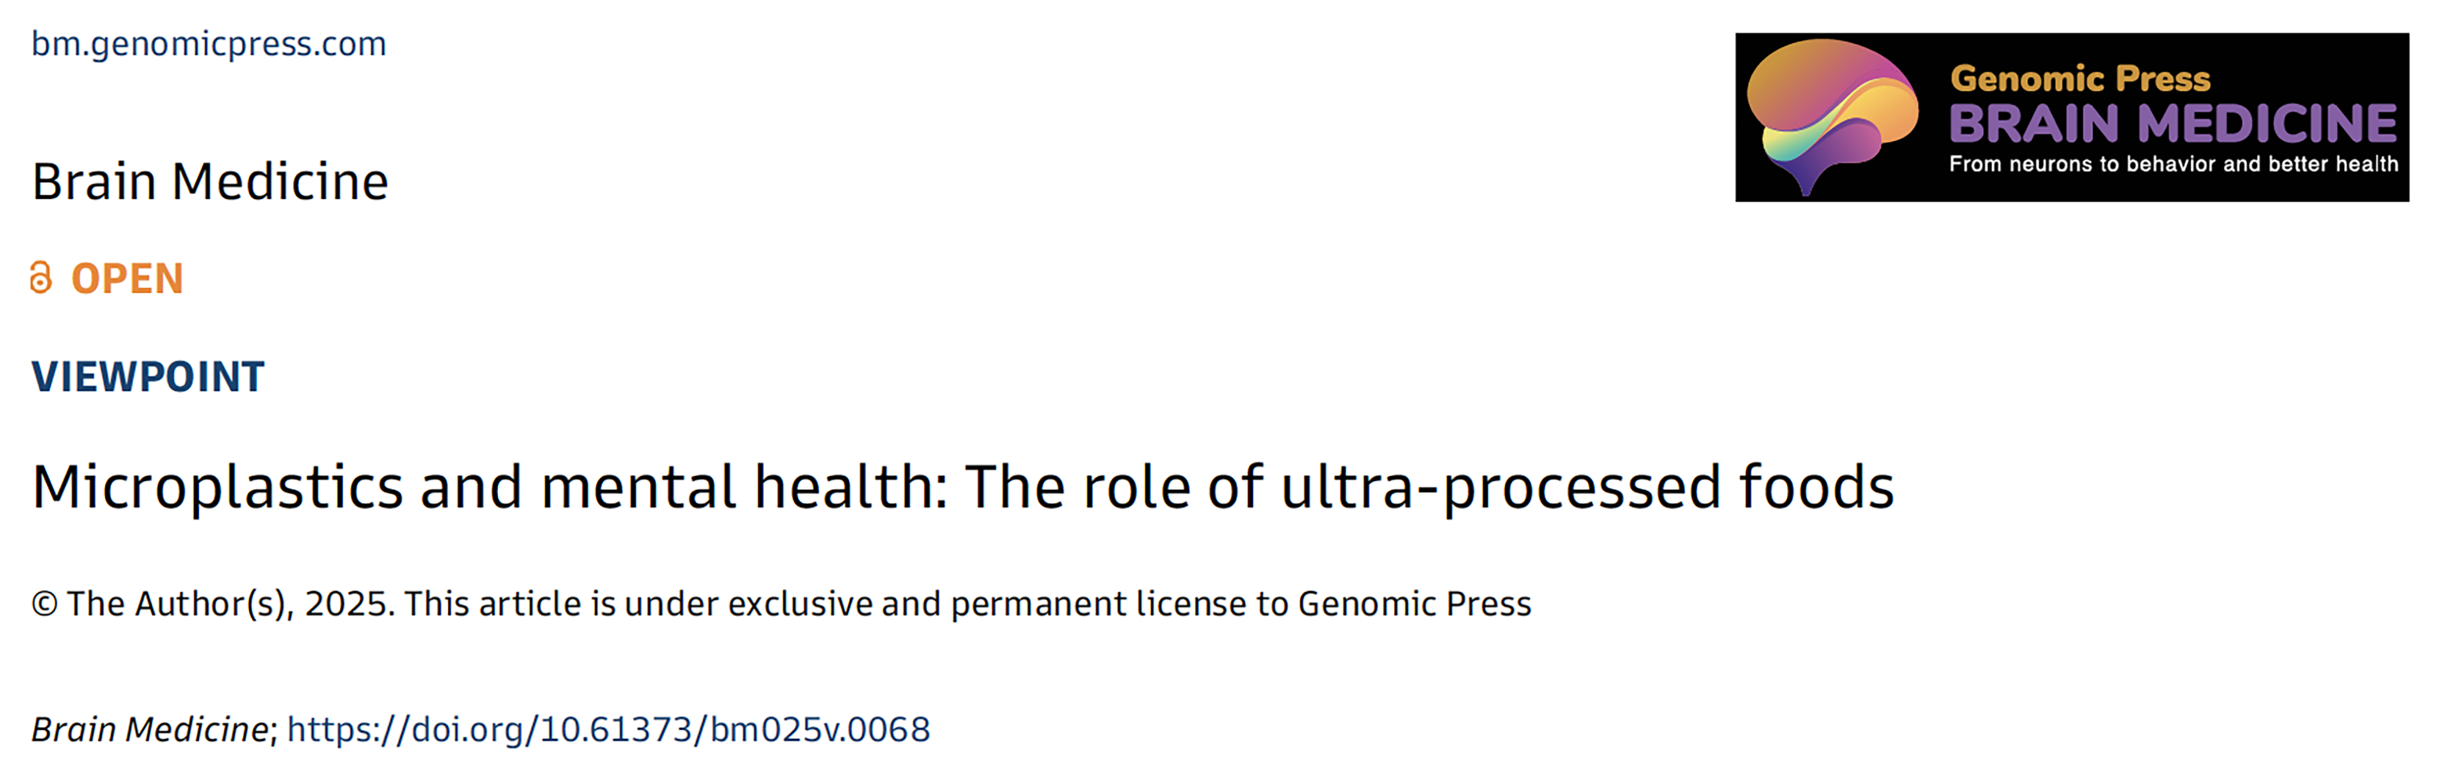The image size is (2440, 780).
Task: Click the Microplastics and mental health title
Action: pyautogui.click(x=962, y=487)
